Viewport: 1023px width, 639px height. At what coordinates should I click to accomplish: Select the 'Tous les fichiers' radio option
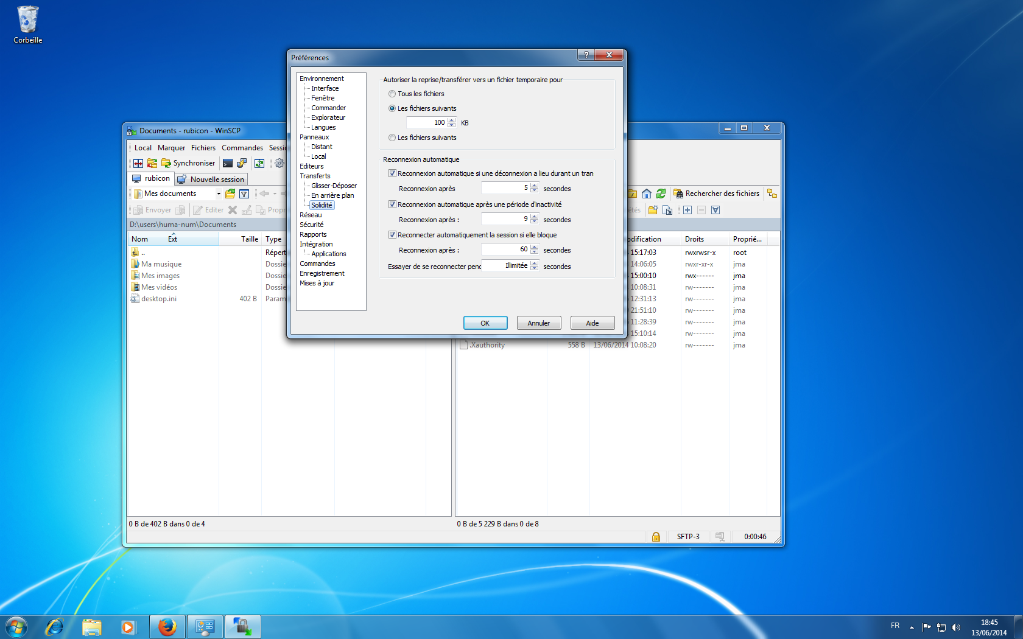[x=392, y=94]
